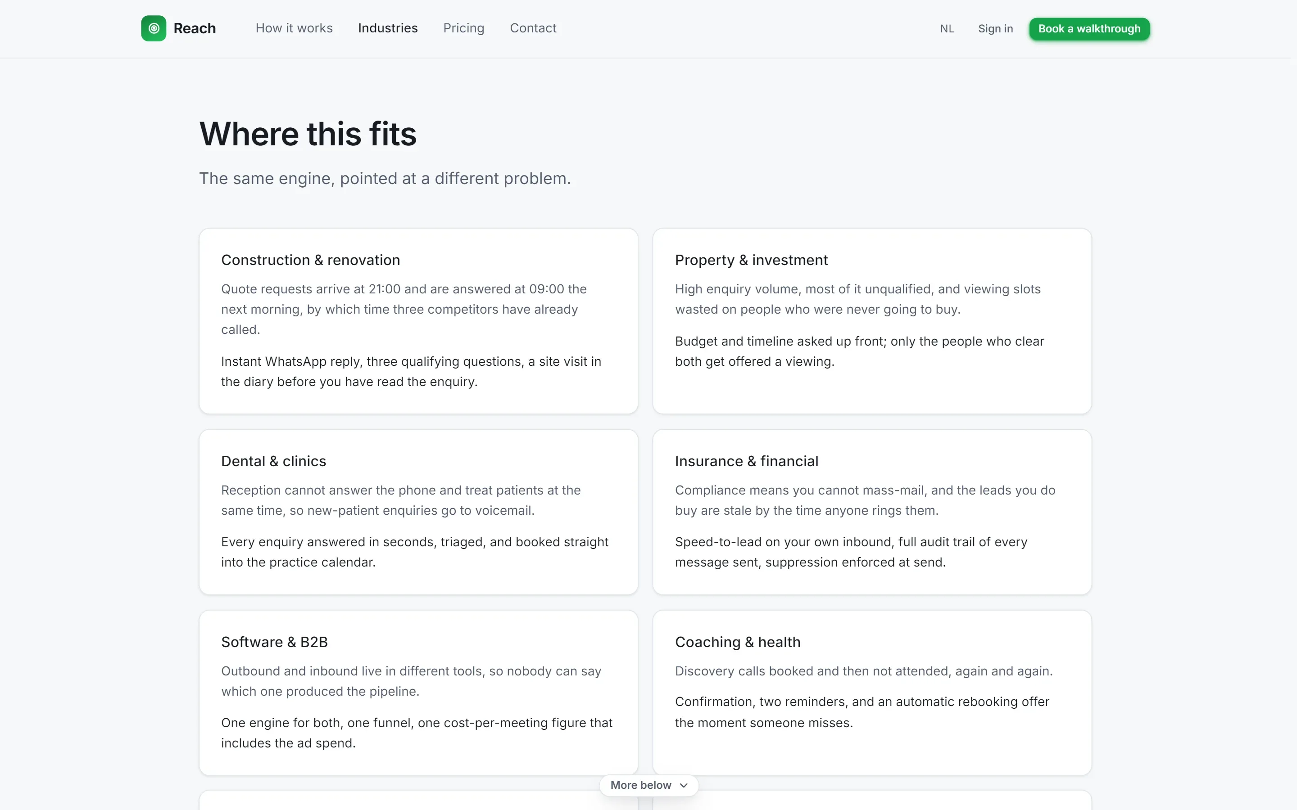1297x810 pixels.
Task: Click the High enquiry volume paragraph
Action: click(x=857, y=299)
